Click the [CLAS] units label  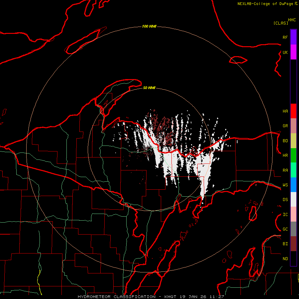point(281,23)
